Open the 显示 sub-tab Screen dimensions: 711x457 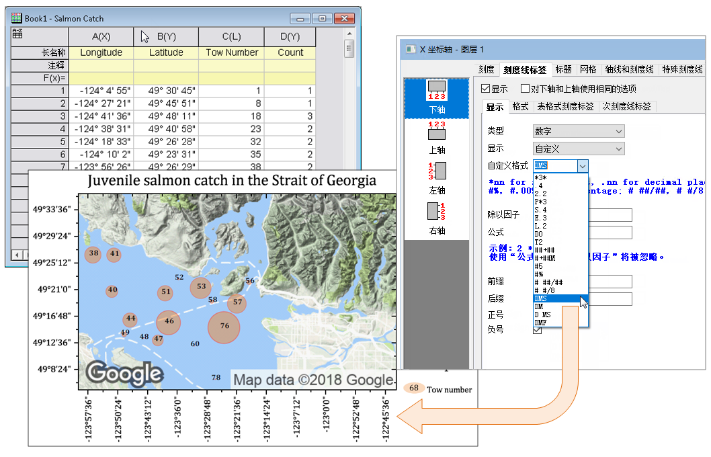(495, 107)
